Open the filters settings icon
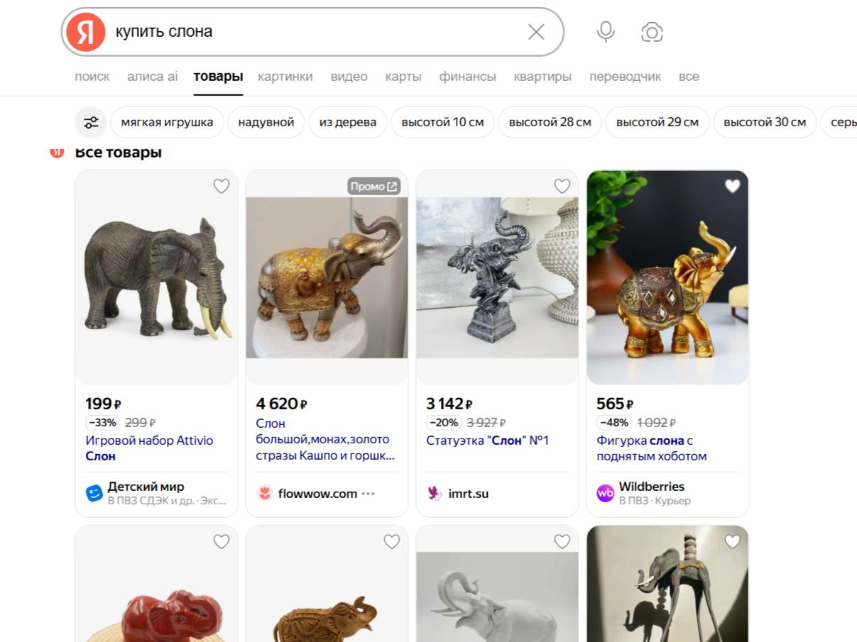This screenshot has width=857, height=642. click(x=91, y=122)
